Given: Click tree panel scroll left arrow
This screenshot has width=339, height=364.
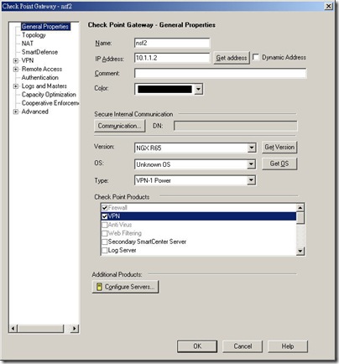Looking at the screenshot, I should pyautogui.click(x=13, y=328).
